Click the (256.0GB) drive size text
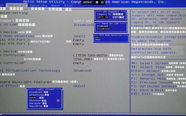The width and height of the screenshot is (186, 116). [83, 59]
